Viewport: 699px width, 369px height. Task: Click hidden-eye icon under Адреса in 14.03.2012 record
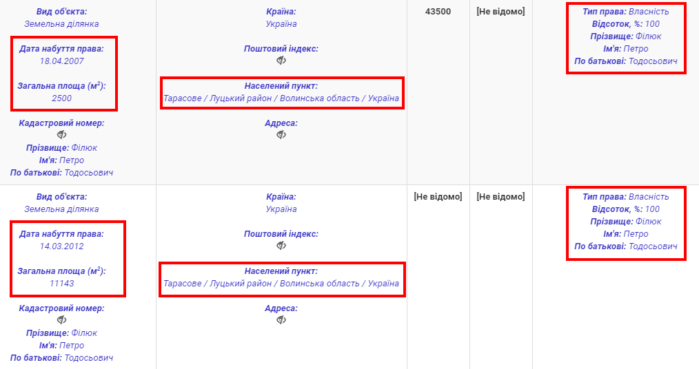pos(281,320)
